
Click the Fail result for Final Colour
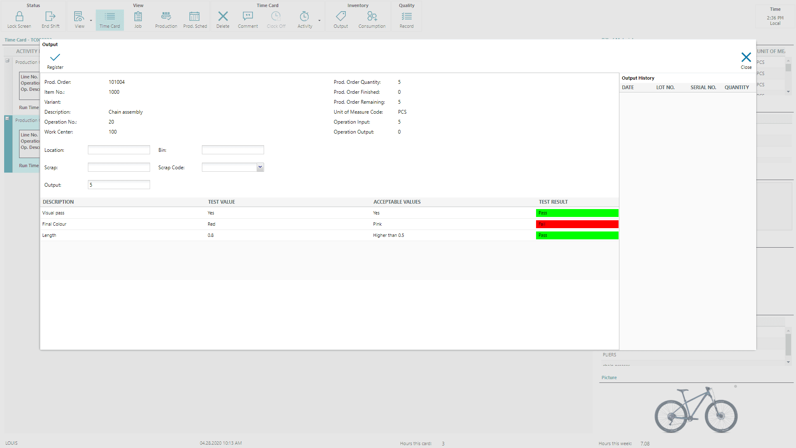pos(577,224)
